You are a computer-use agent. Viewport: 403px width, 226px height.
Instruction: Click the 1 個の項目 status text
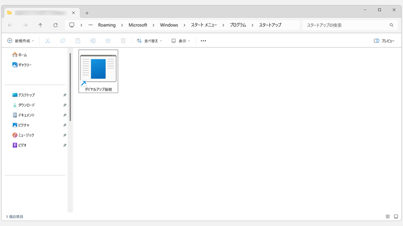coord(15,217)
